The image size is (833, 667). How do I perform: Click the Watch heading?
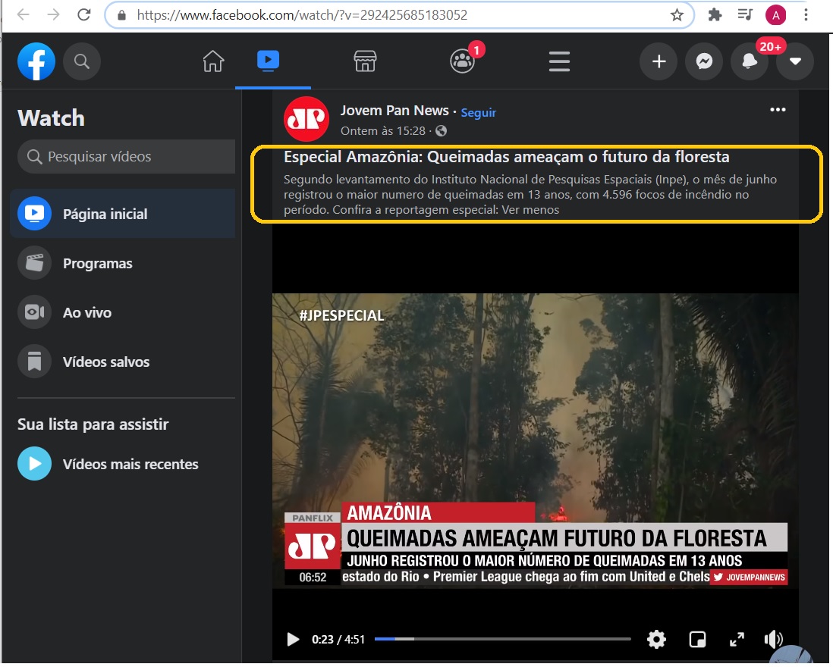click(51, 117)
